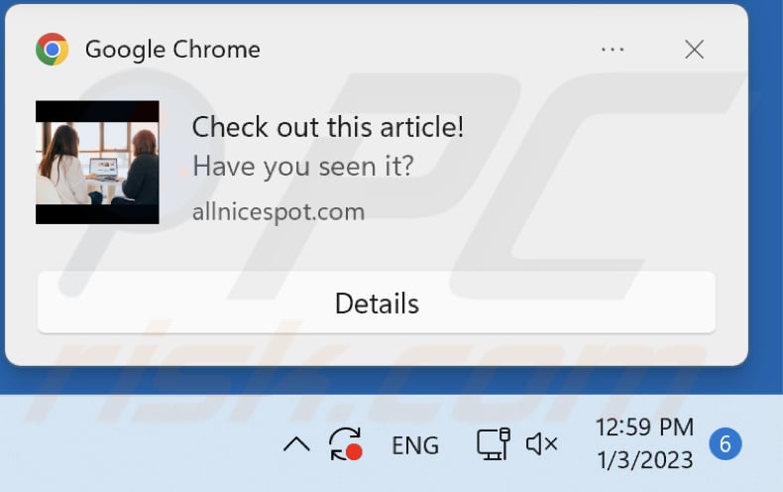Click the 12:59 PM clock
Viewport: 783px width, 492px height.
pos(644,428)
